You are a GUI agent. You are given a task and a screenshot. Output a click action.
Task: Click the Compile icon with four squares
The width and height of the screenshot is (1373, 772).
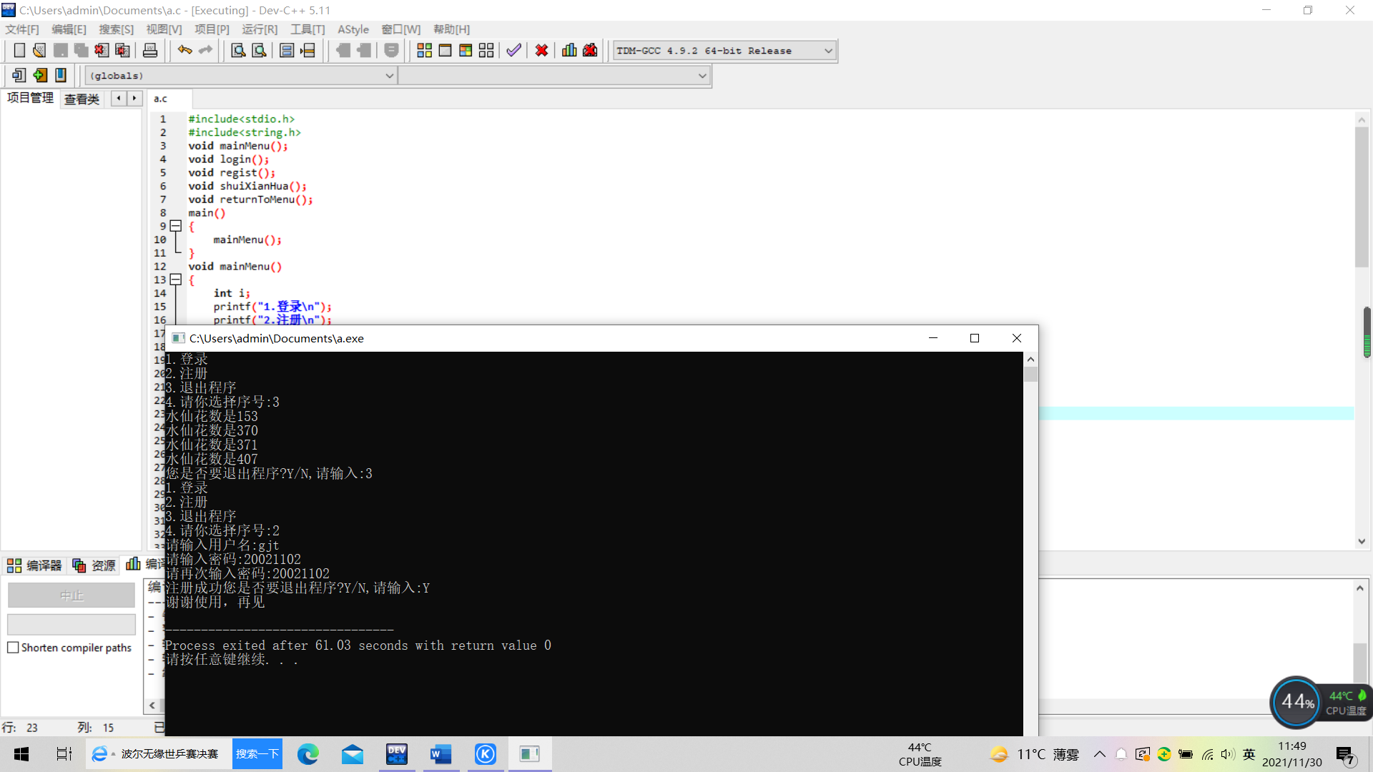tap(424, 51)
